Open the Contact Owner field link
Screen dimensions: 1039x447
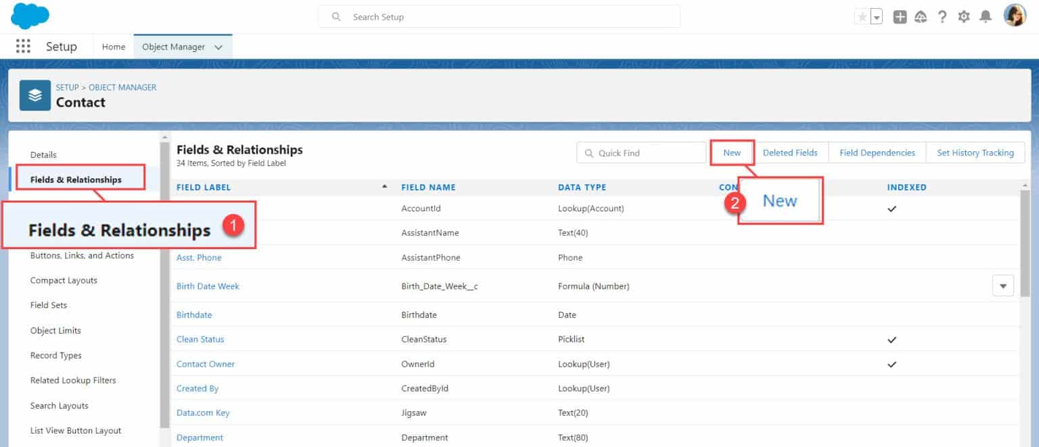pyautogui.click(x=206, y=364)
